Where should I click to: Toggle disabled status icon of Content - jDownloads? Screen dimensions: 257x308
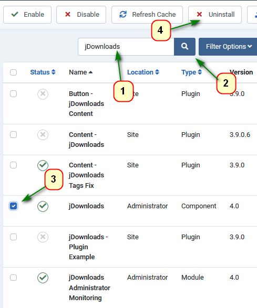[43, 135]
